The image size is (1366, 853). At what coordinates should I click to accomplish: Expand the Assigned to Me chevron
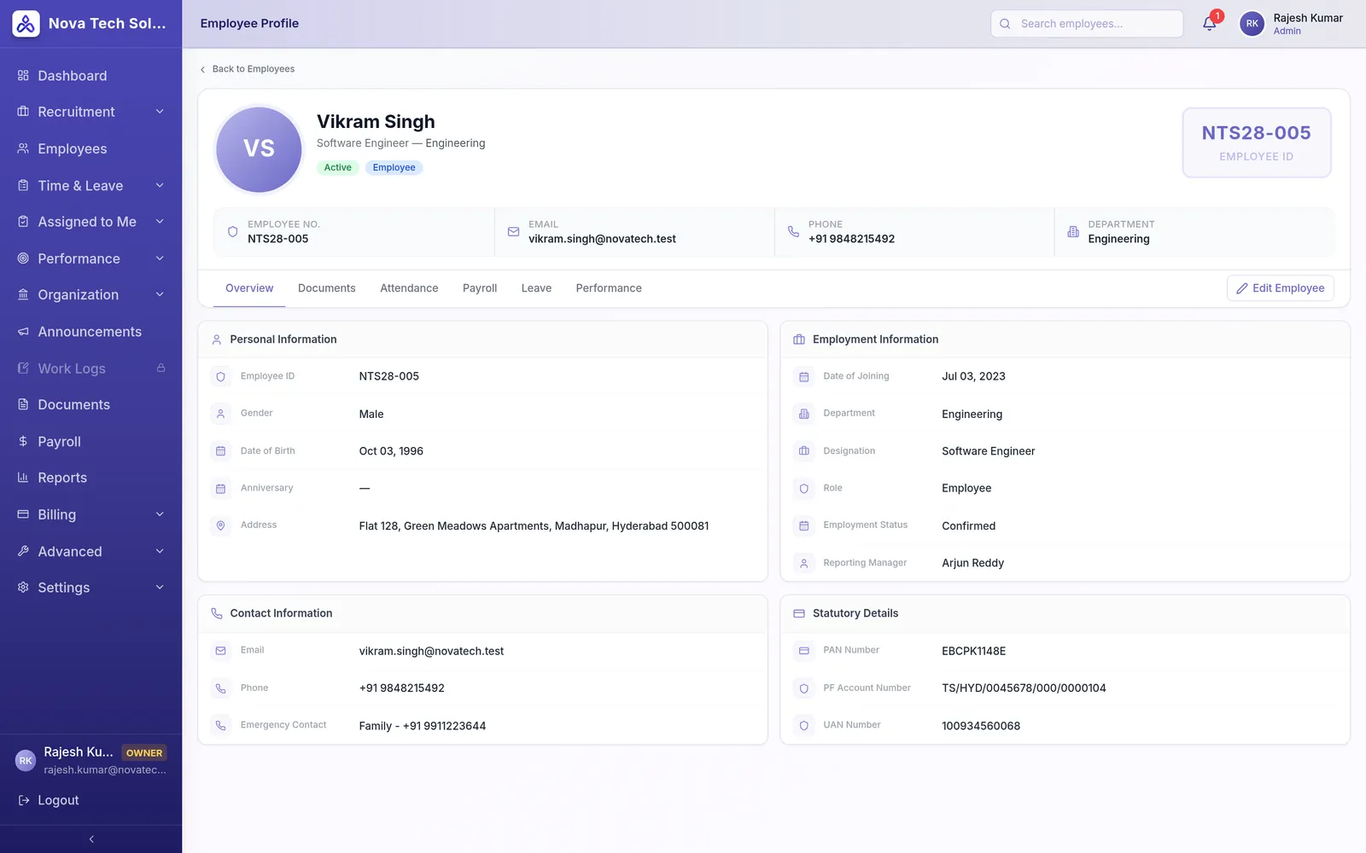coord(160,222)
